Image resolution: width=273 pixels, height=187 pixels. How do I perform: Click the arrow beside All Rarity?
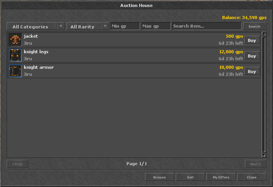[x=105, y=26]
